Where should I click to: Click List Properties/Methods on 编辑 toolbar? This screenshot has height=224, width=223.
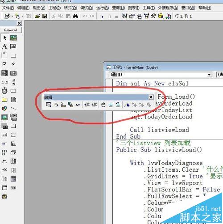pyautogui.click(x=49, y=105)
